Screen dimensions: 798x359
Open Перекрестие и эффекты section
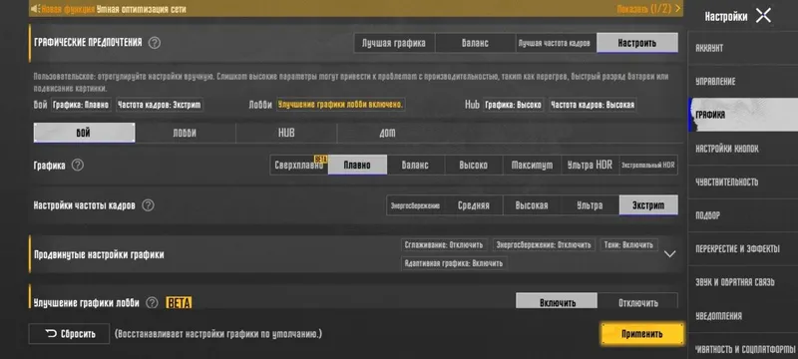point(743,248)
